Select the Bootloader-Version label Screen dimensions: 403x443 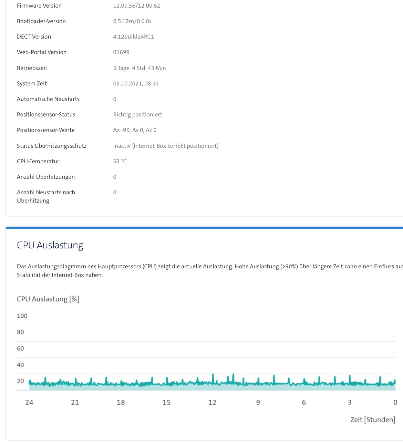pyautogui.click(x=41, y=21)
